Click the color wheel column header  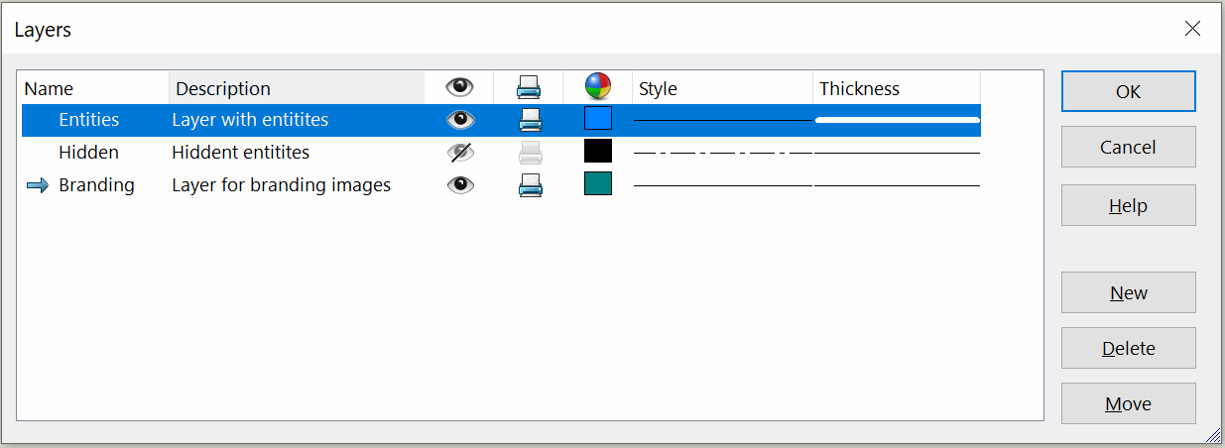[x=598, y=88]
